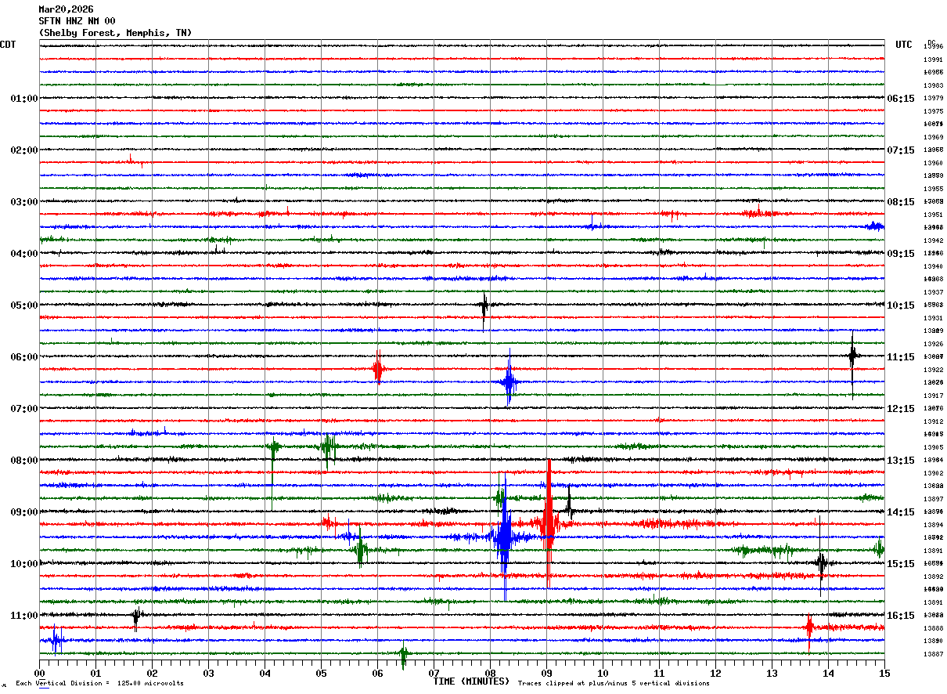This screenshot has height=694, width=947.
Task: Click the minute 15 tick on the bottom axis
Action: [x=884, y=673]
